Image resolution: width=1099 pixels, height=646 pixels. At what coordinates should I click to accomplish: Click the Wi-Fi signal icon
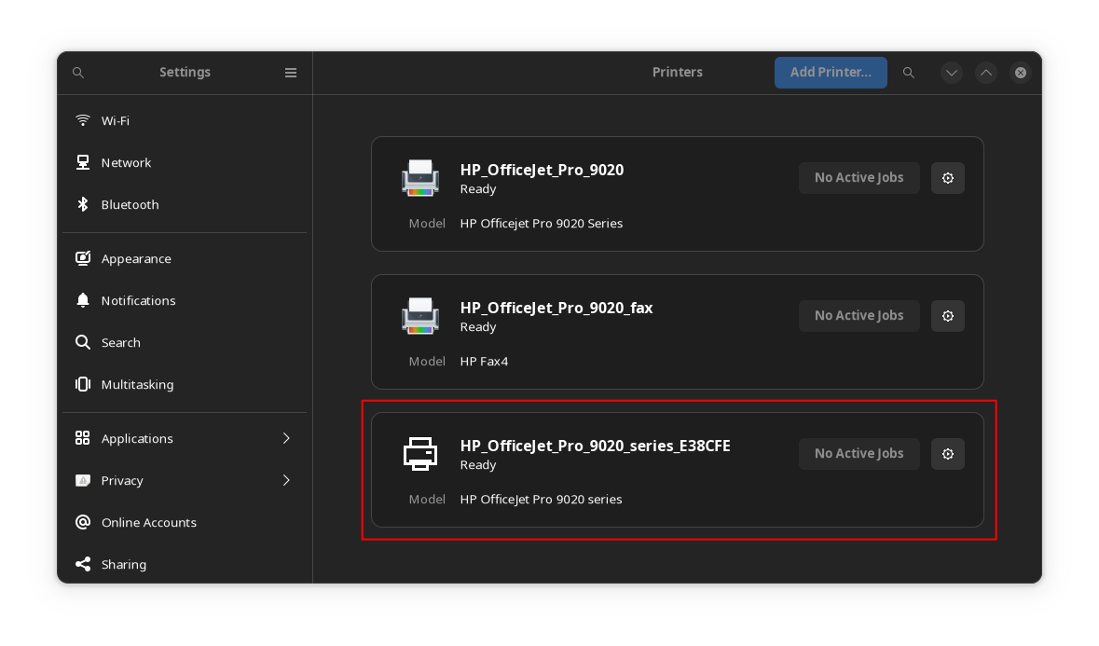coord(83,120)
